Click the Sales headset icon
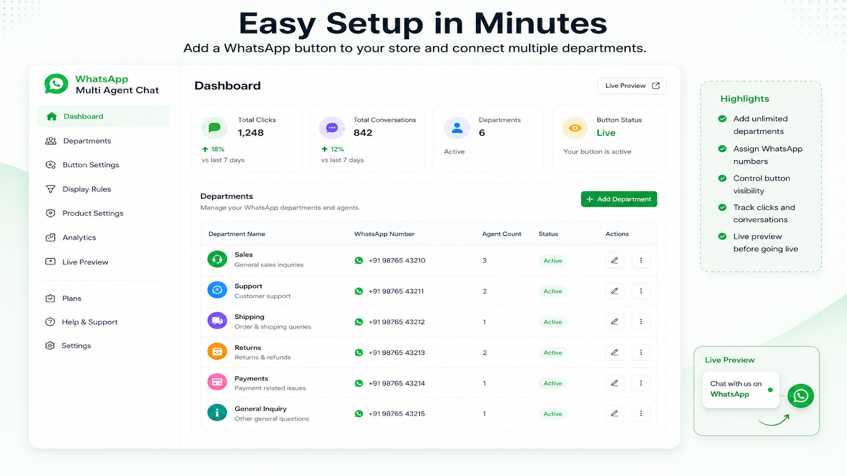Image resolution: width=847 pixels, height=476 pixels. click(x=217, y=260)
